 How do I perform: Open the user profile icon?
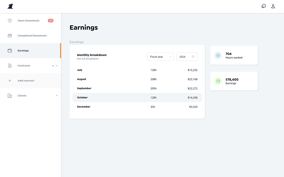273,6
